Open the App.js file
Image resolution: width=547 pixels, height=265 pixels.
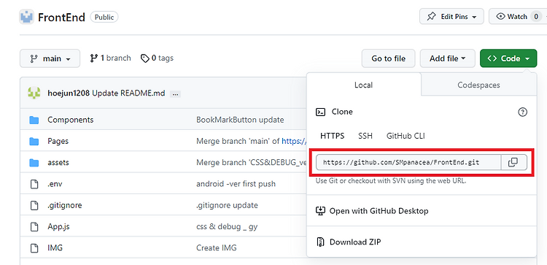[x=58, y=226]
